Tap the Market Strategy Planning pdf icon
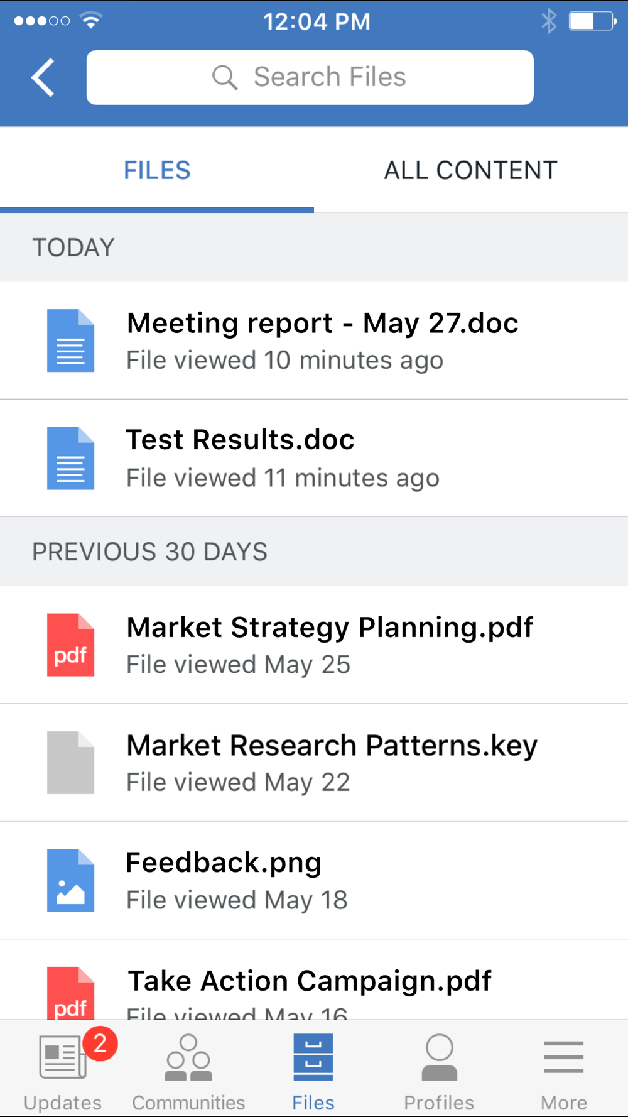Screen dimensions: 628x1117 (x=70, y=645)
